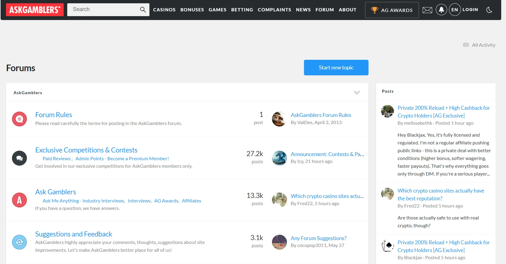This screenshot has width=506, height=264.
Task: Click the Forum Rules red icon
Action: [19, 119]
